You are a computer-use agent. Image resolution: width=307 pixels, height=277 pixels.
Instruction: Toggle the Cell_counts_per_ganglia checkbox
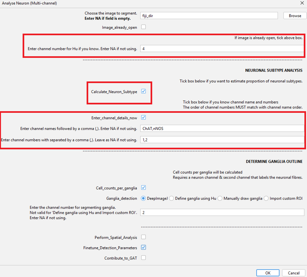pyautogui.click(x=144, y=188)
